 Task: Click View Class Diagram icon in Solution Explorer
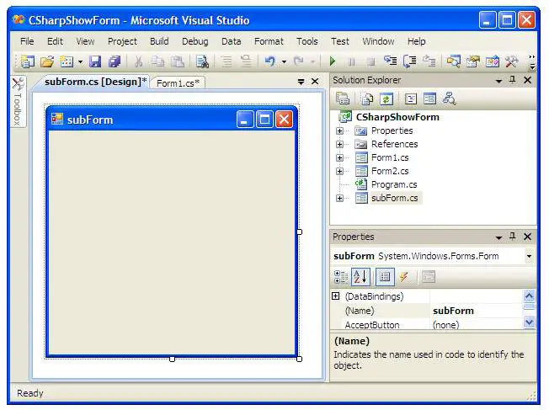pyautogui.click(x=449, y=99)
